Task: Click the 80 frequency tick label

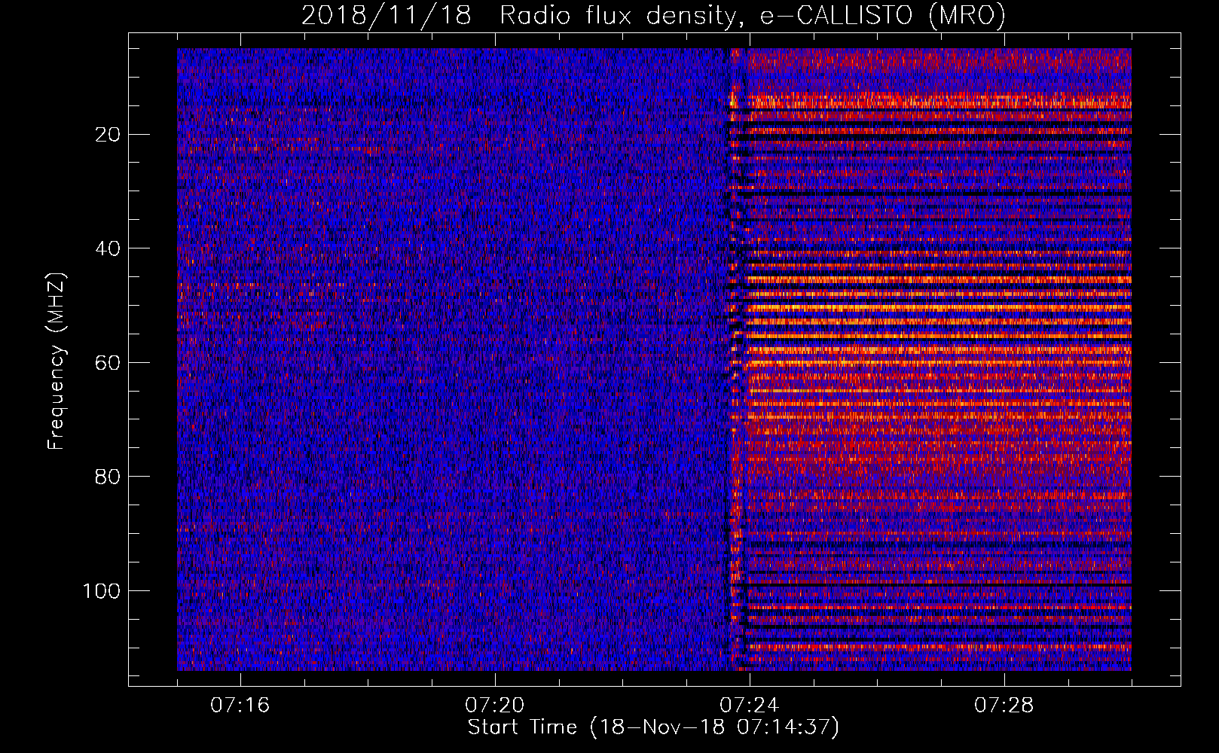Action: click(108, 477)
